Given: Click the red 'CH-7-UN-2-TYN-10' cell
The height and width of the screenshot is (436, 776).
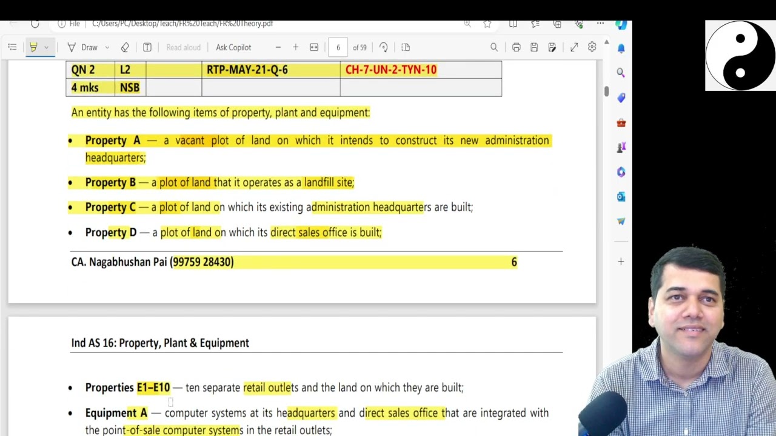Looking at the screenshot, I should pyautogui.click(x=421, y=70).
